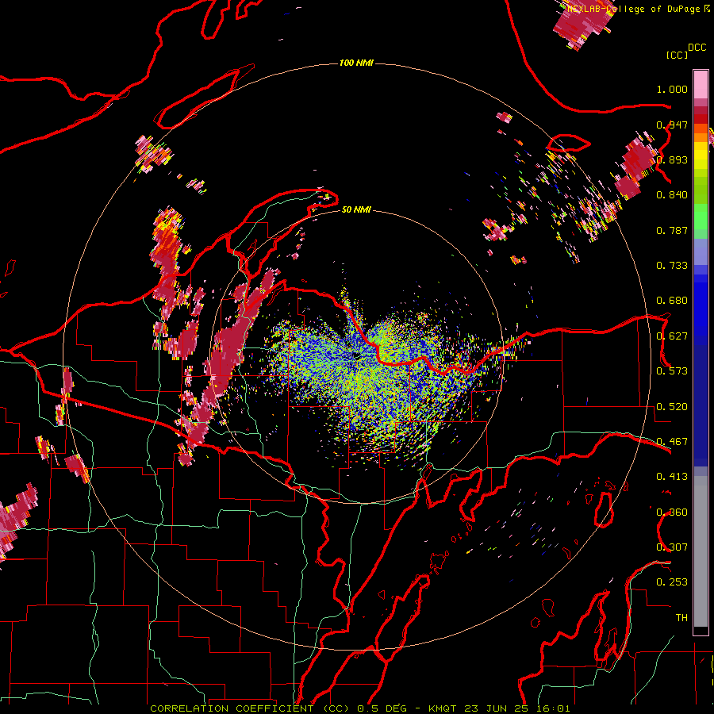
Task: Click the 0.893 legend value
Action: pos(672,159)
